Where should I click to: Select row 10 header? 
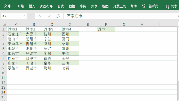click(3, 73)
